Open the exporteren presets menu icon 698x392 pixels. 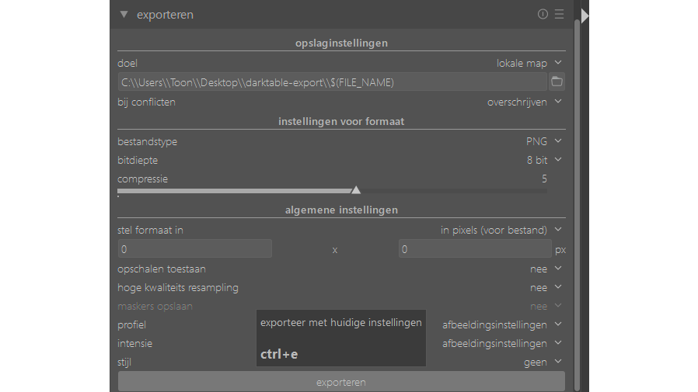[559, 14]
